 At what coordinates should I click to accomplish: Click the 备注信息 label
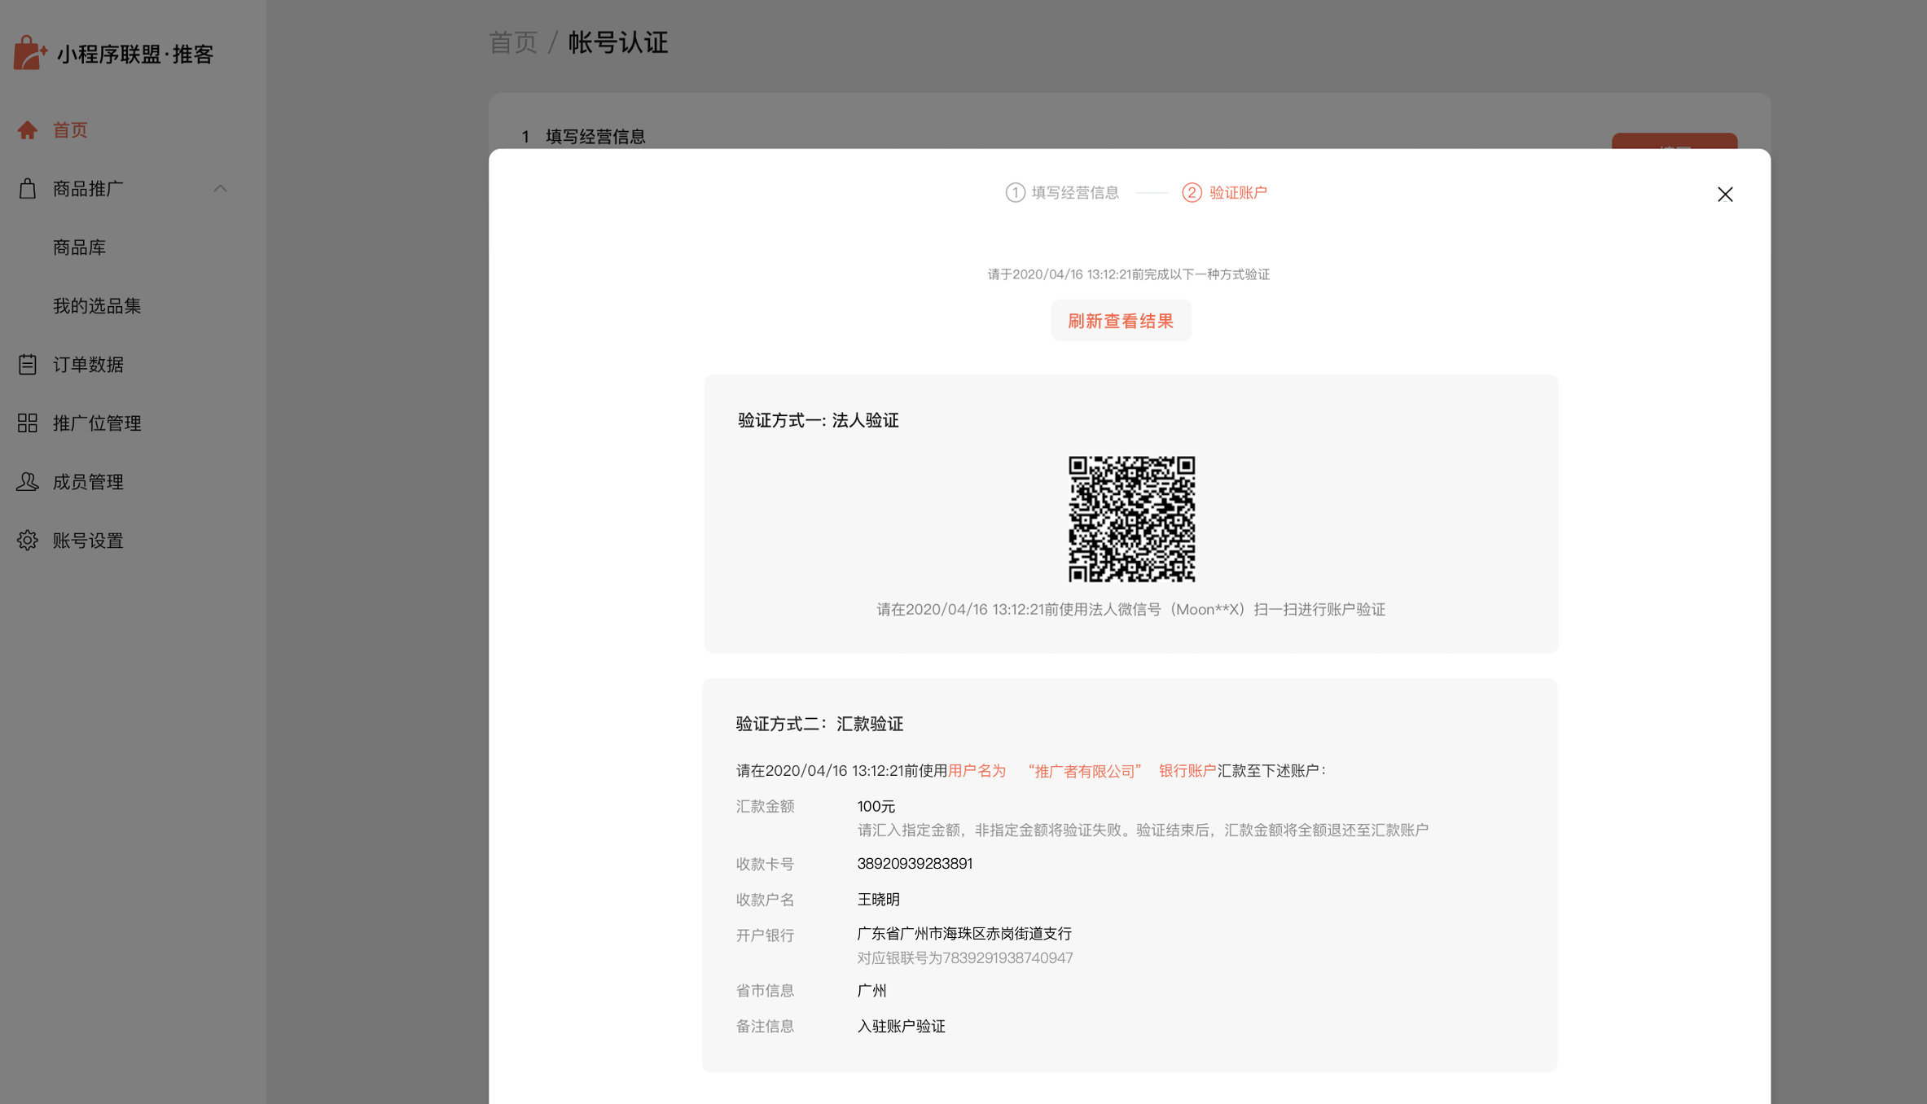[765, 1027]
